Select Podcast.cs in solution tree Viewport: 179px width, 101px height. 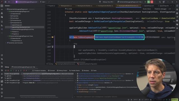[x=15, y=32]
